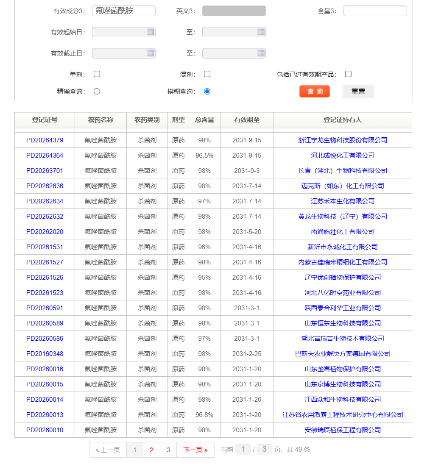Open registration PD20260591
The width and height of the screenshot is (427, 464).
pyautogui.click(x=45, y=308)
